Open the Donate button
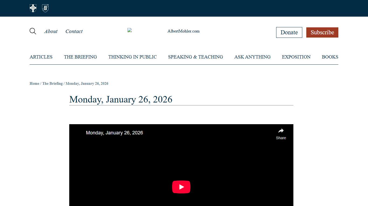 [289, 32]
